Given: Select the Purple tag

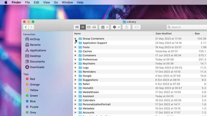Looking at the screenshot, I should (x=32, y=107).
